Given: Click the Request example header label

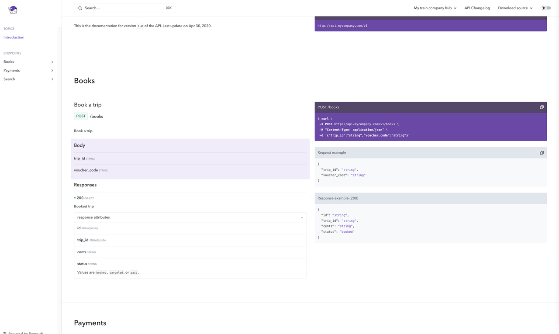Looking at the screenshot, I should (x=332, y=153).
